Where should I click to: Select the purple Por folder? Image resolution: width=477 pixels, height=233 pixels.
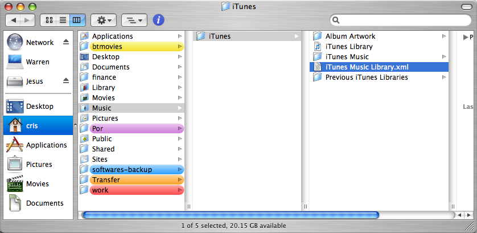coord(131,129)
